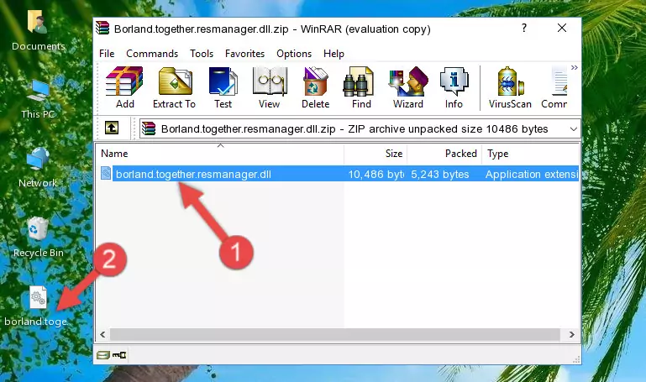
Task: Click the borland.together.resmanager.dll file icon
Action: tap(106, 174)
